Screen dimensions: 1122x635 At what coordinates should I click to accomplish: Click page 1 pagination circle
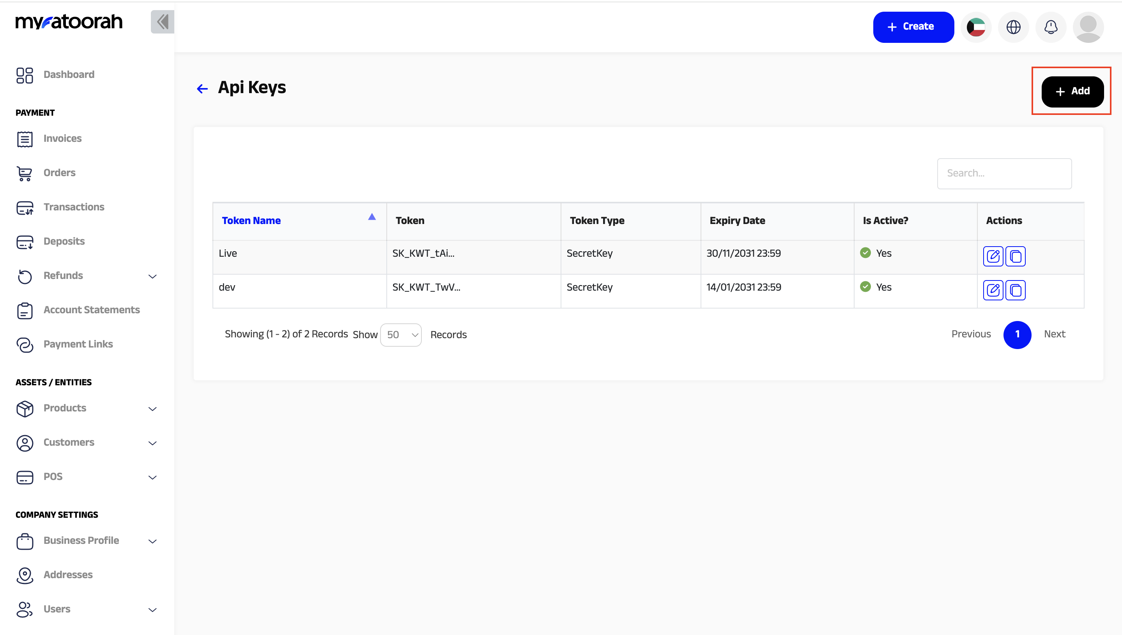1017,335
